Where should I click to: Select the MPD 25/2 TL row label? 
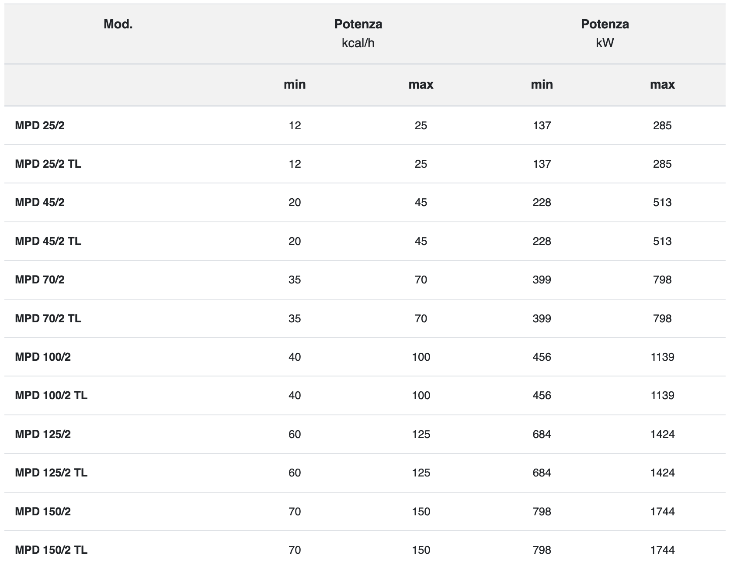48,164
